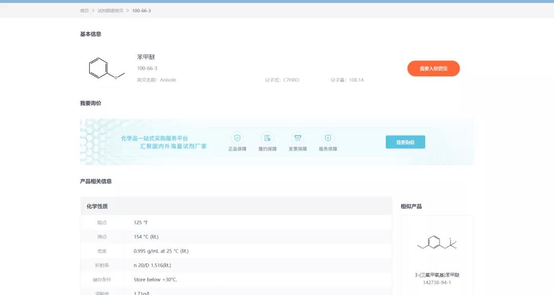Click the 正品保障 shield icon

[x=237, y=138]
